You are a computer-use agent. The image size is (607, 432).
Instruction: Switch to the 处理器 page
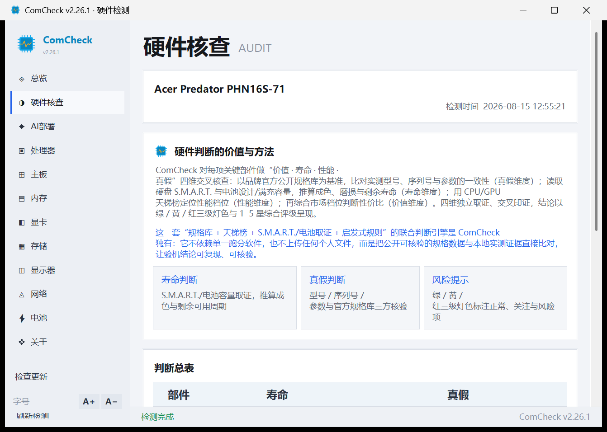[x=67, y=150]
